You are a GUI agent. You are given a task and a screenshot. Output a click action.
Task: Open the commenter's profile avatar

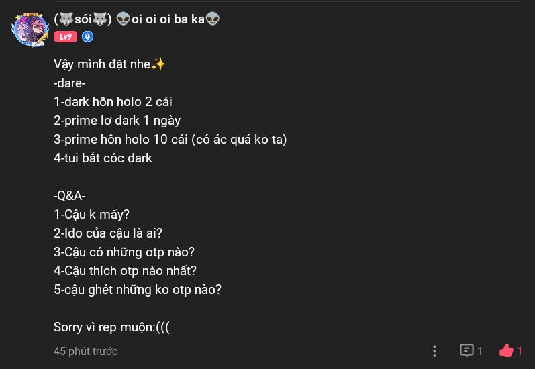click(x=30, y=28)
